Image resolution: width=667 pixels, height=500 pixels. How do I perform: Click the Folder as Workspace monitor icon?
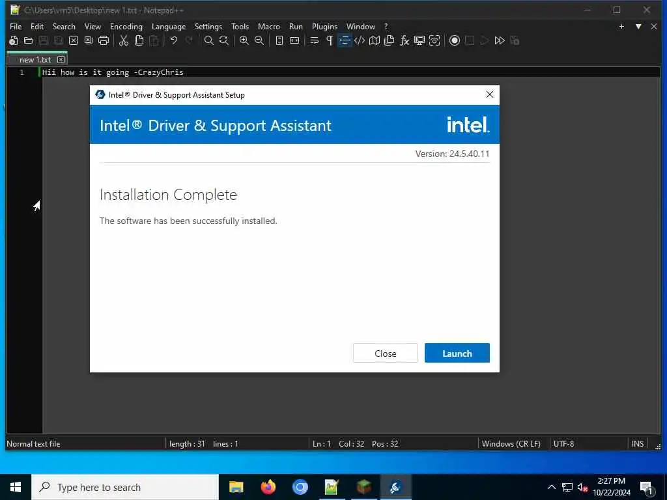tap(419, 40)
